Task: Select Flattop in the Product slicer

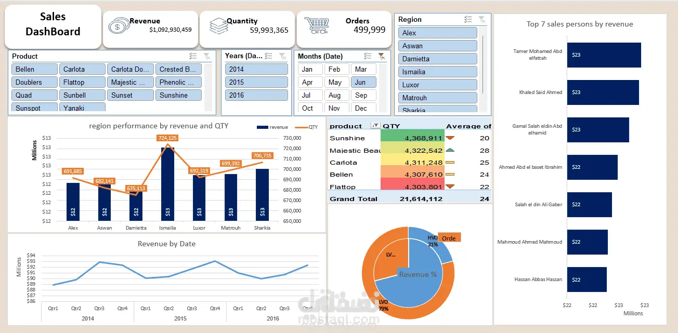Action: 82,82
